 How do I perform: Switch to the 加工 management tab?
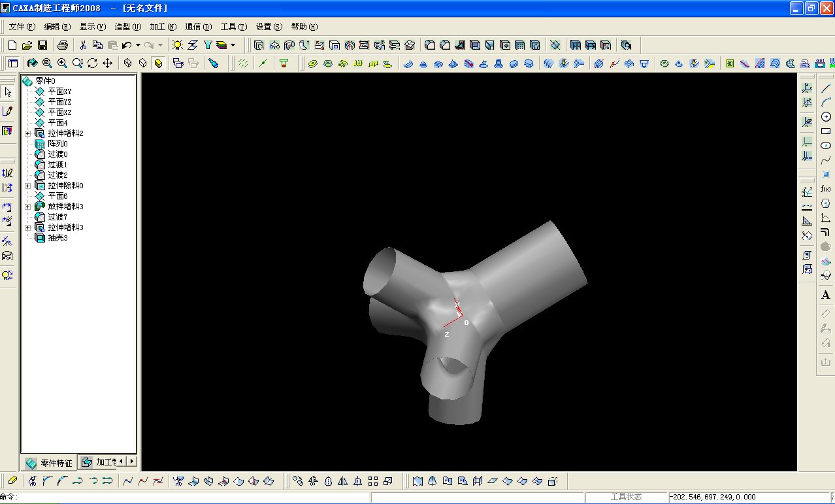pyautogui.click(x=98, y=463)
